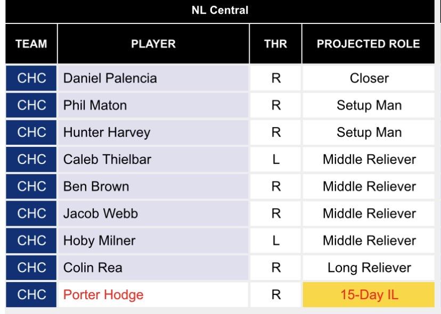Screen dimensions: 441x314
Task: Select the Closer role cell
Action: [x=369, y=78]
